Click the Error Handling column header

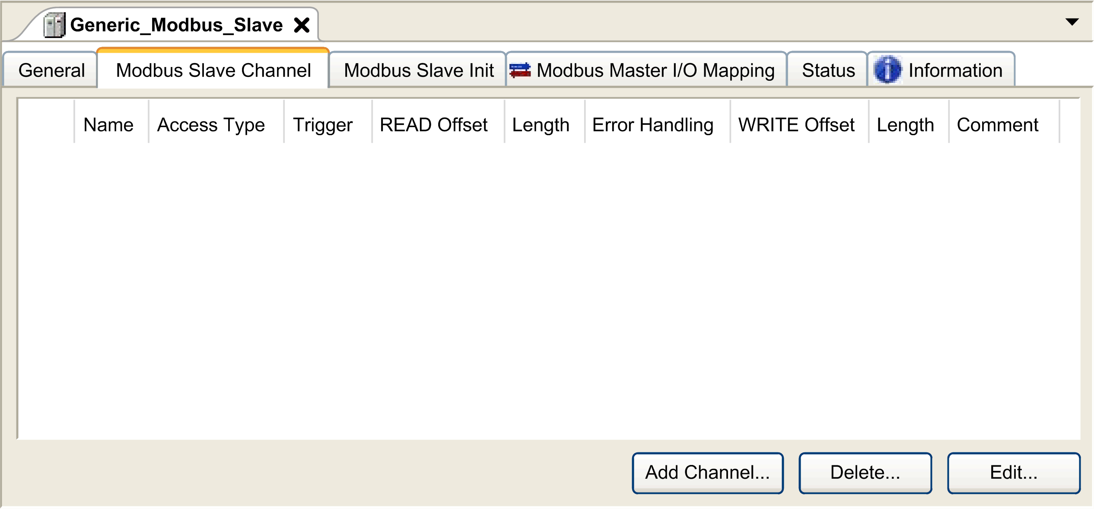coord(653,124)
